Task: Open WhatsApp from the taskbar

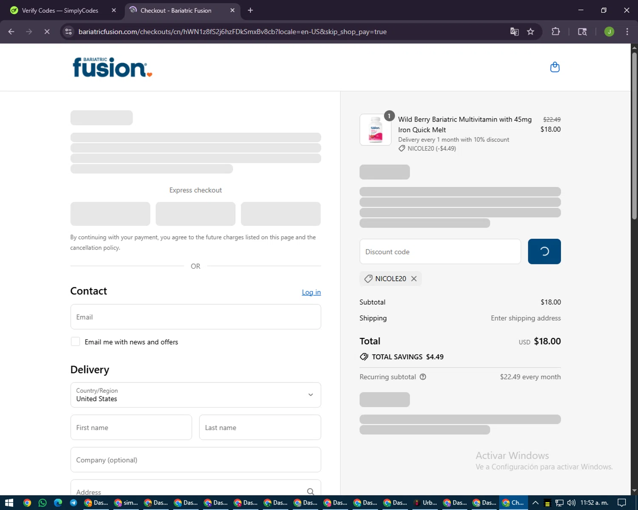Action: (43, 503)
